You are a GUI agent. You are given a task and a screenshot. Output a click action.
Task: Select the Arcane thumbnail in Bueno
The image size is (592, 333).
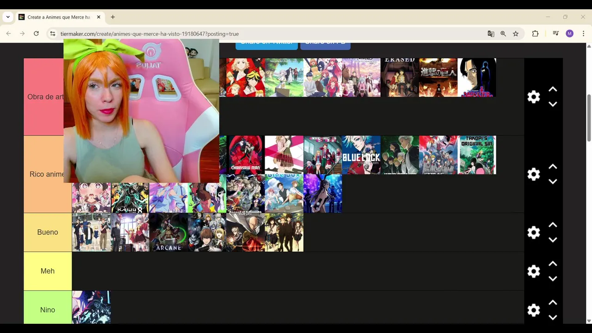pos(168,232)
